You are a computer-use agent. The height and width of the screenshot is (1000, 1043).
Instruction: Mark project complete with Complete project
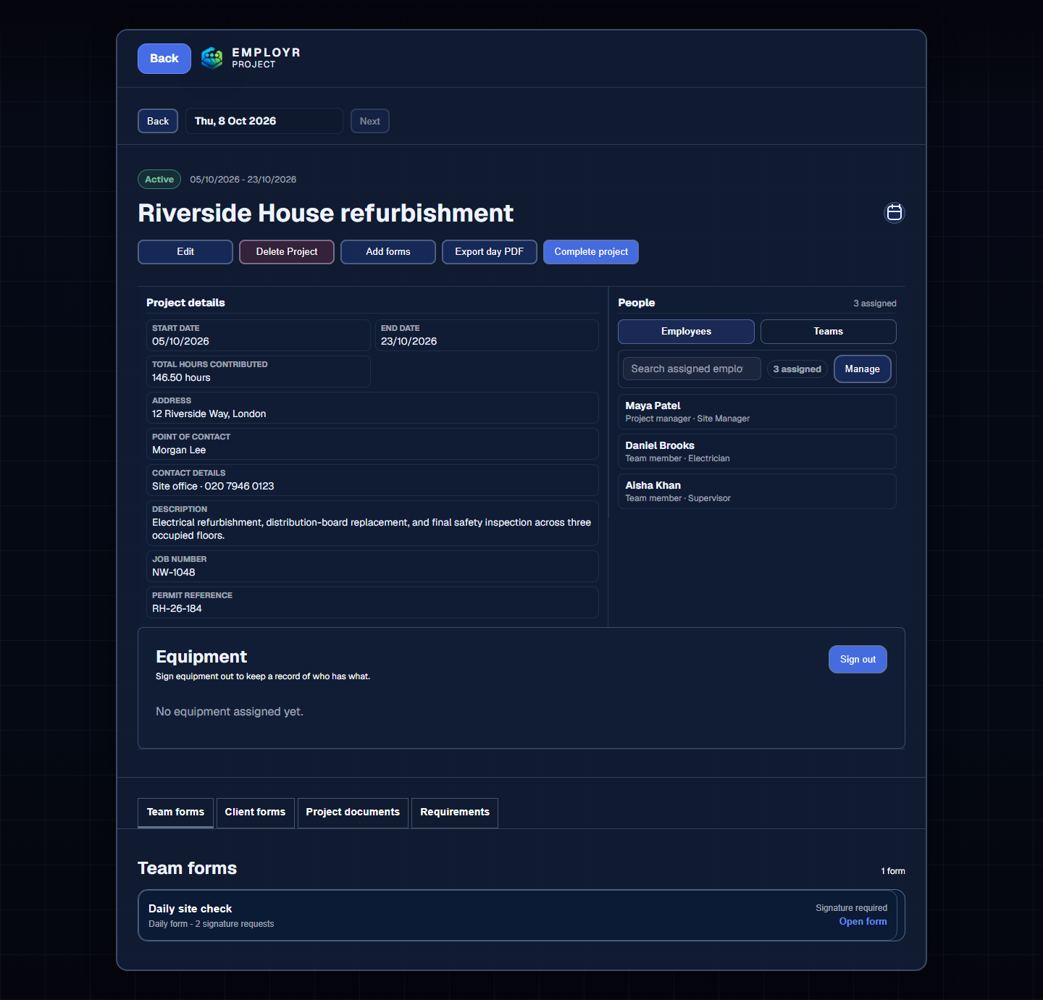pyautogui.click(x=591, y=252)
